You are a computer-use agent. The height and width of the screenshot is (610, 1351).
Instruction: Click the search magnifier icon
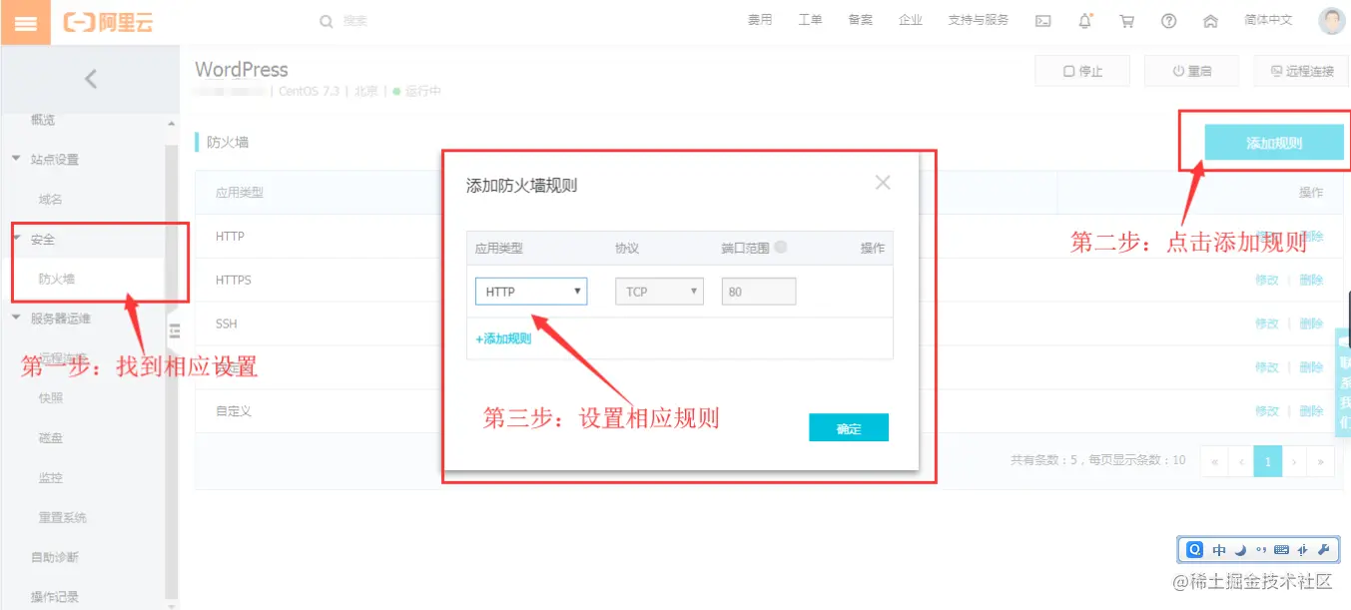click(326, 21)
